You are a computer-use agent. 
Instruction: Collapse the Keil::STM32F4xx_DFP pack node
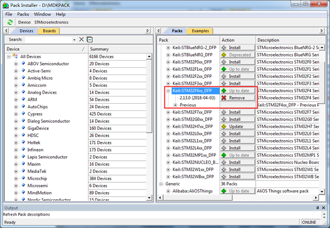(168, 91)
